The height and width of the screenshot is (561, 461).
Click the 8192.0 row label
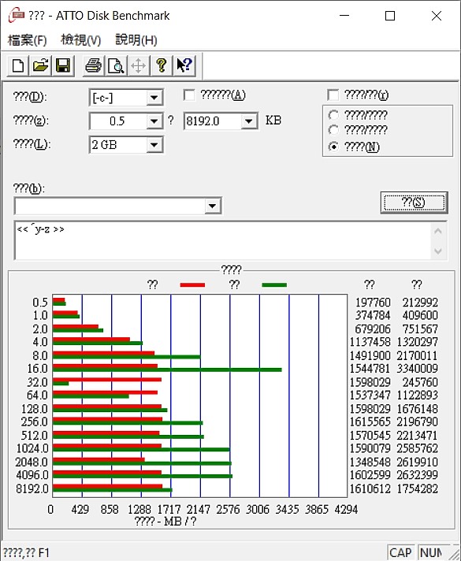pyautogui.click(x=32, y=489)
